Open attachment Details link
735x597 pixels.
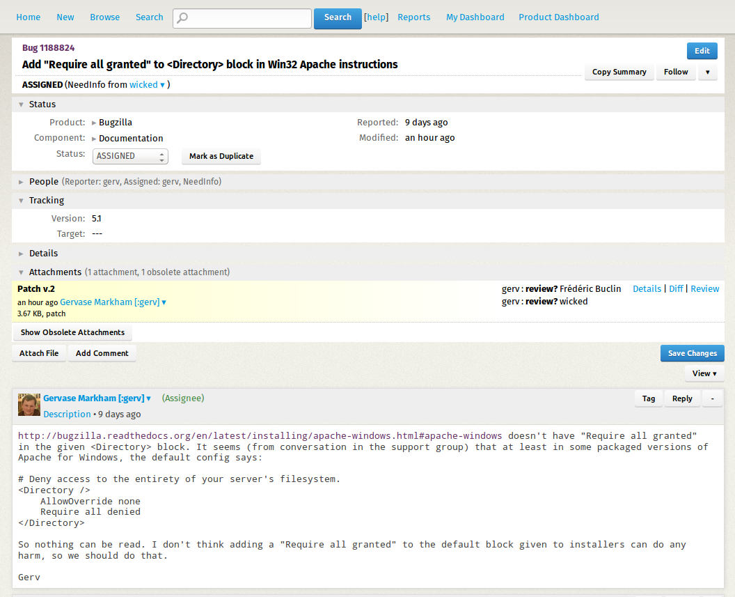[x=647, y=289]
